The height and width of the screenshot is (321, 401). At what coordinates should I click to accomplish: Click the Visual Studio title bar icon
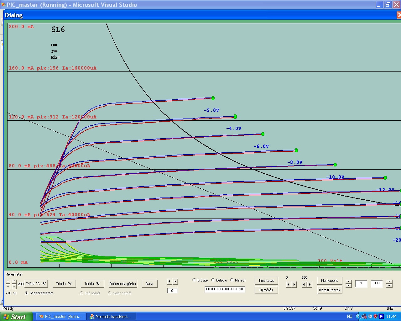[3, 5]
